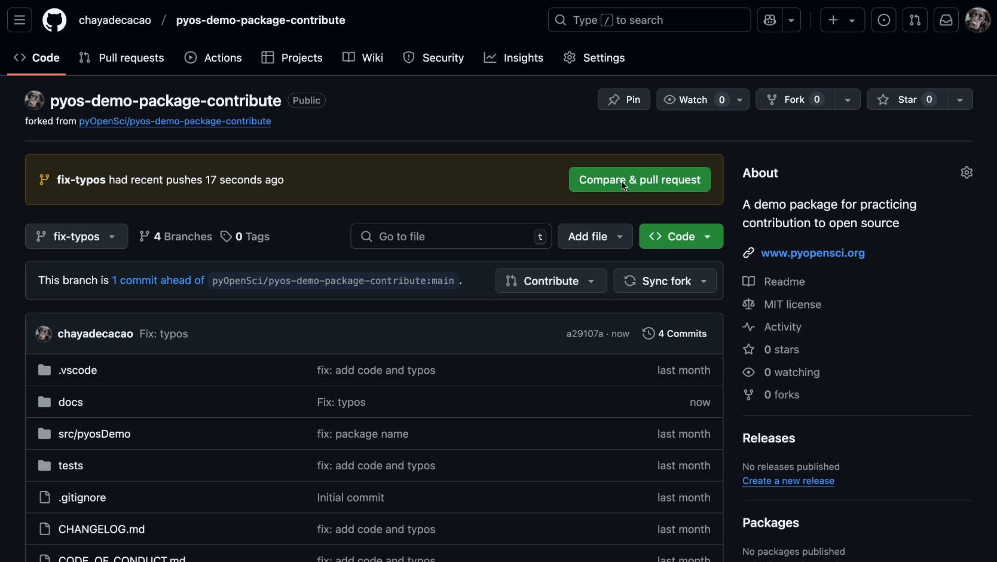View the 0 Tags link
Screen dimensions: 997x562
(x=245, y=237)
